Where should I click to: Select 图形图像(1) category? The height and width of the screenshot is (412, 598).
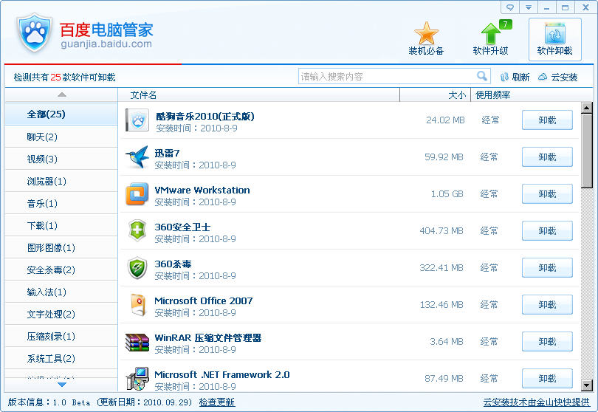[x=61, y=247]
